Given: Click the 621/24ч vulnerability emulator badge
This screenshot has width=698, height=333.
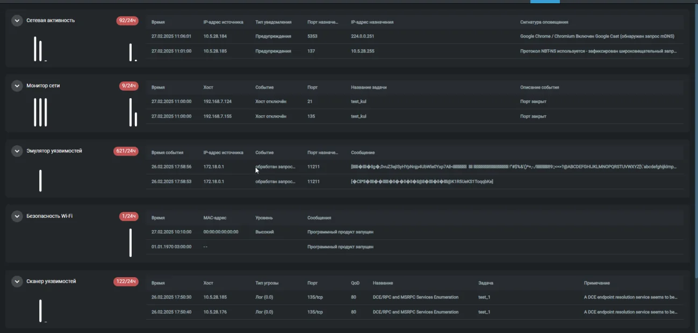Looking at the screenshot, I should click(126, 151).
